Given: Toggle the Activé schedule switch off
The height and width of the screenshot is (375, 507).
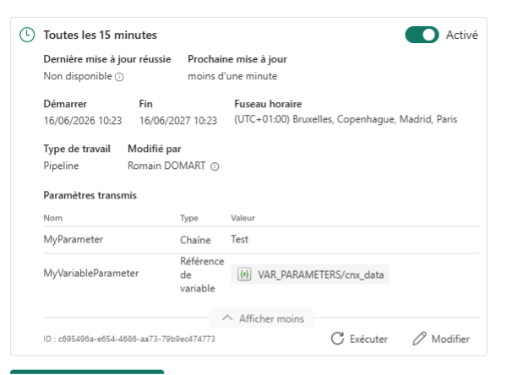Looking at the screenshot, I should (x=422, y=35).
